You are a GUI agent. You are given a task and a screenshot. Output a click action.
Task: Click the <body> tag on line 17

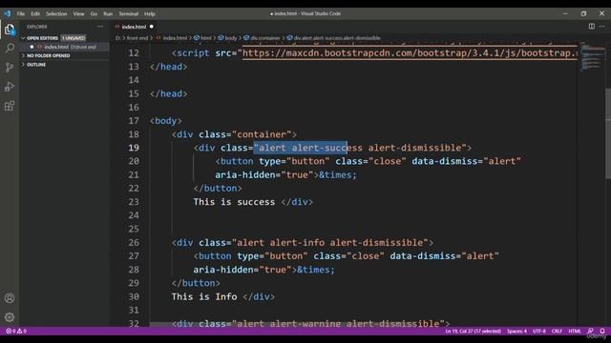click(x=165, y=121)
